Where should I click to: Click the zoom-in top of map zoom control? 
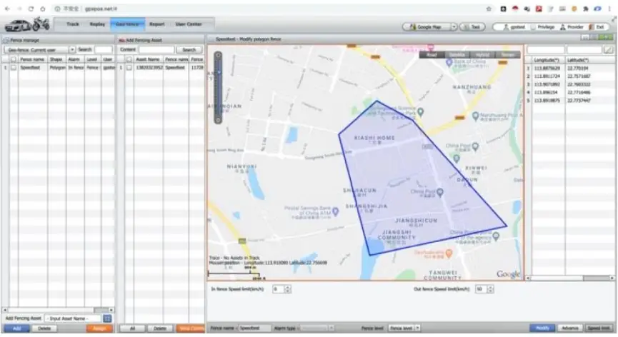[x=218, y=56]
